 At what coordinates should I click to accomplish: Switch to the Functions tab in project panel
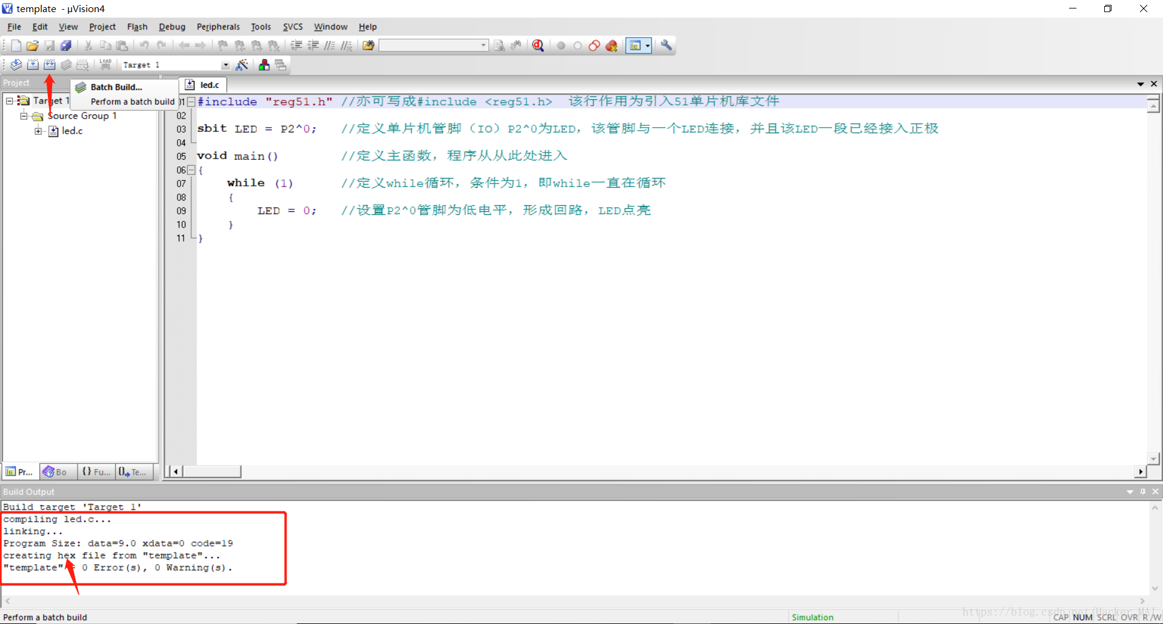click(96, 471)
